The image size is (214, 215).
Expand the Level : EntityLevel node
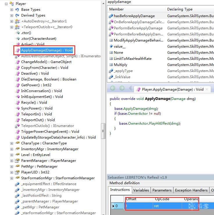12,155
